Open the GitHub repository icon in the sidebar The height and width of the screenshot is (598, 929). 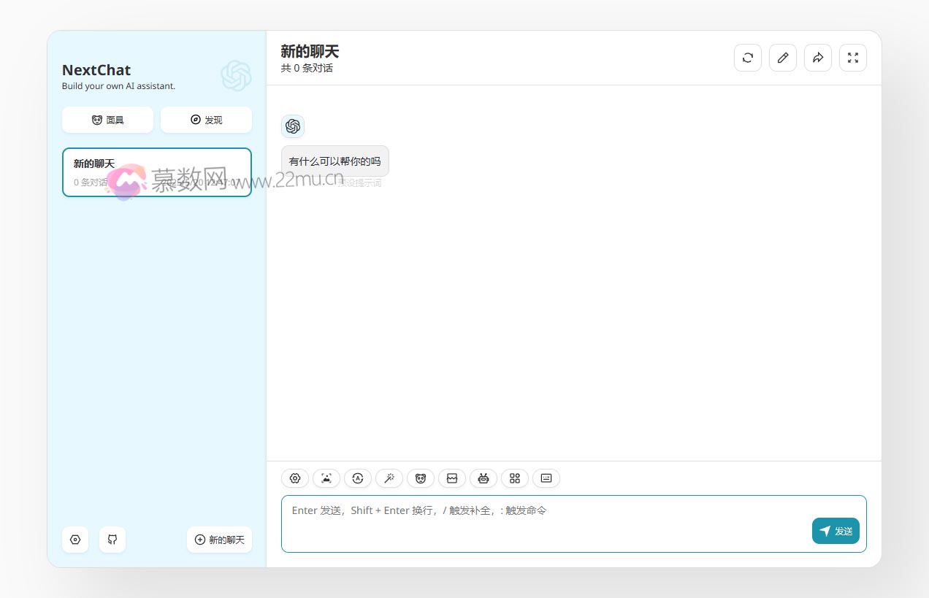112,540
